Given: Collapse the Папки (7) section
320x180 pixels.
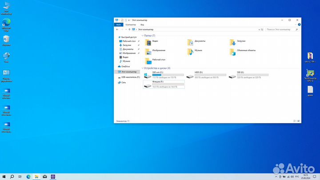Looking at the screenshot, I should click(143, 36).
